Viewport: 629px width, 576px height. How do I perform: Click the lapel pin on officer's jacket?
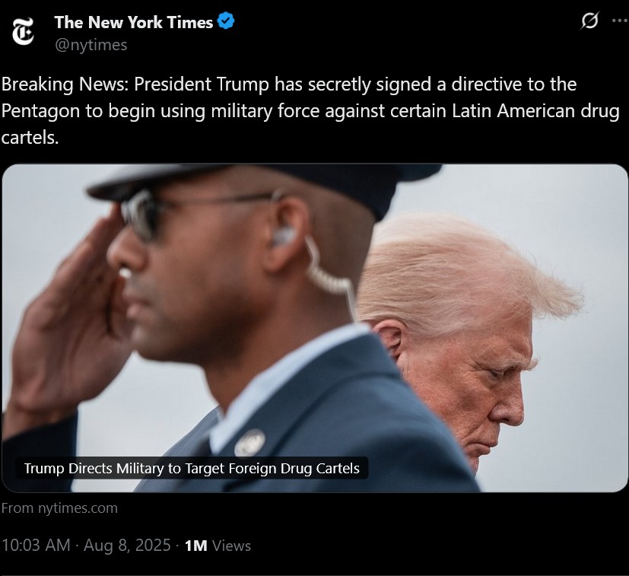tap(249, 442)
